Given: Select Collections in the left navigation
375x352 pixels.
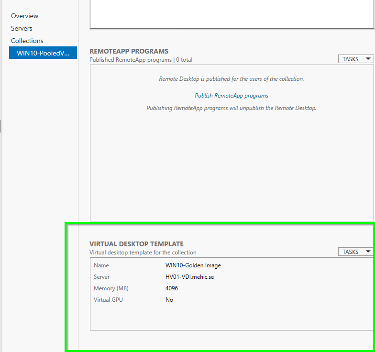Looking at the screenshot, I should pos(27,41).
